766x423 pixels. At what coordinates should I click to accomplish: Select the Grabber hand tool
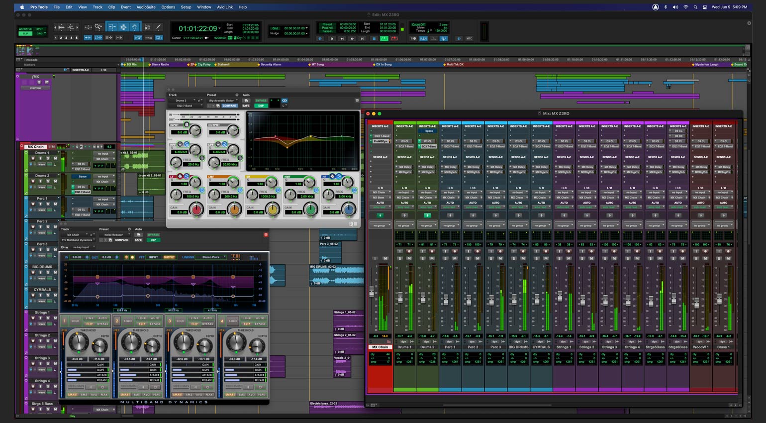click(x=134, y=27)
